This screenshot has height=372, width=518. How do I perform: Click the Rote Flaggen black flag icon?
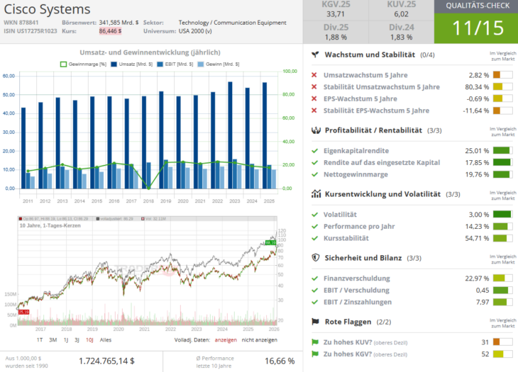(315, 322)
